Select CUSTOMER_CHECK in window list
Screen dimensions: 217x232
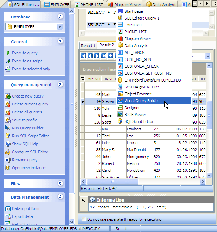154,66
